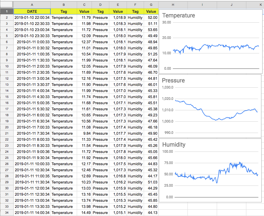Click the Temperature chart title
Viewport: 264px width, 216px height.
pyautogui.click(x=179, y=16)
